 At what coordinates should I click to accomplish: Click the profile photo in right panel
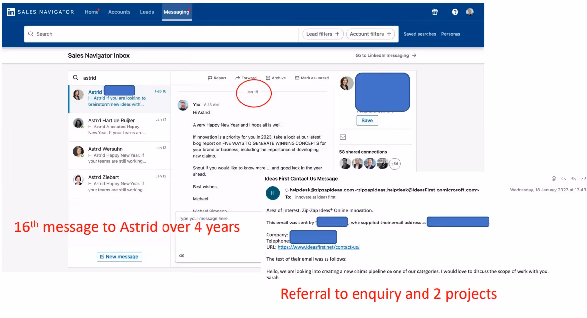(346, 83)
